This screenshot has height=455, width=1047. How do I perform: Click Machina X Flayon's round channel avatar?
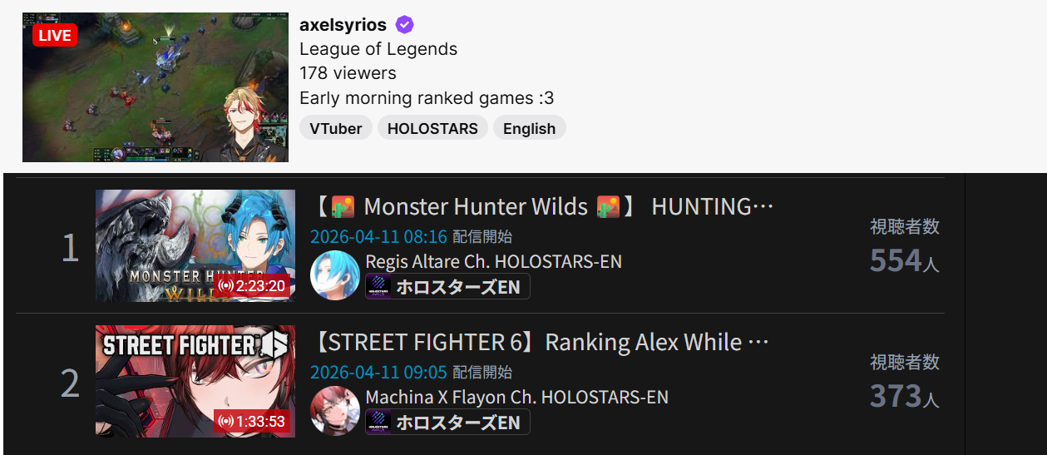pos(335,411)
